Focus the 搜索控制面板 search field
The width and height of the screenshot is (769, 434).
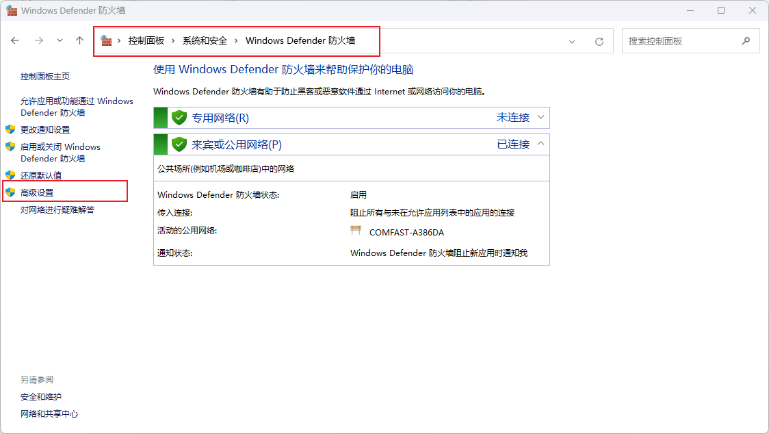tap(690, 41)
